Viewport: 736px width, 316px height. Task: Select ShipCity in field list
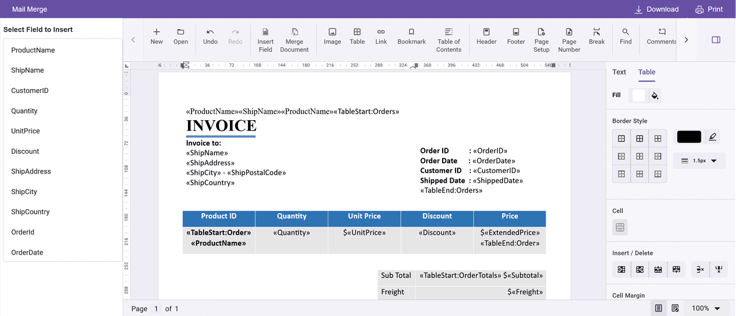tap(63, 191)
